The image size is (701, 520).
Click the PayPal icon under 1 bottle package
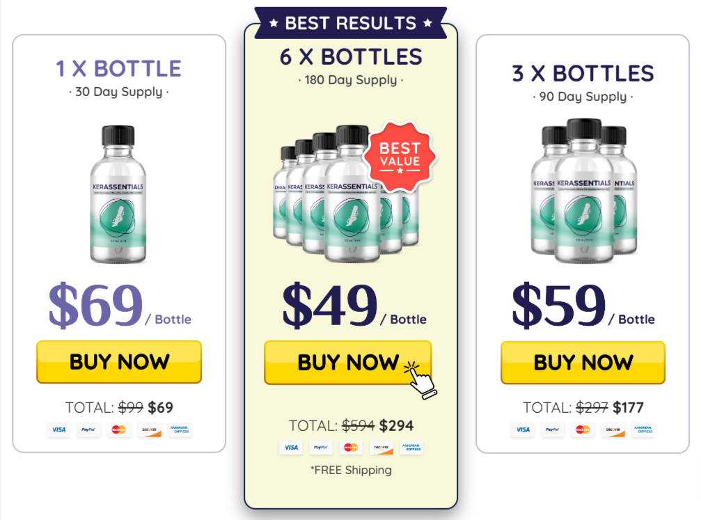coord(88,430)
